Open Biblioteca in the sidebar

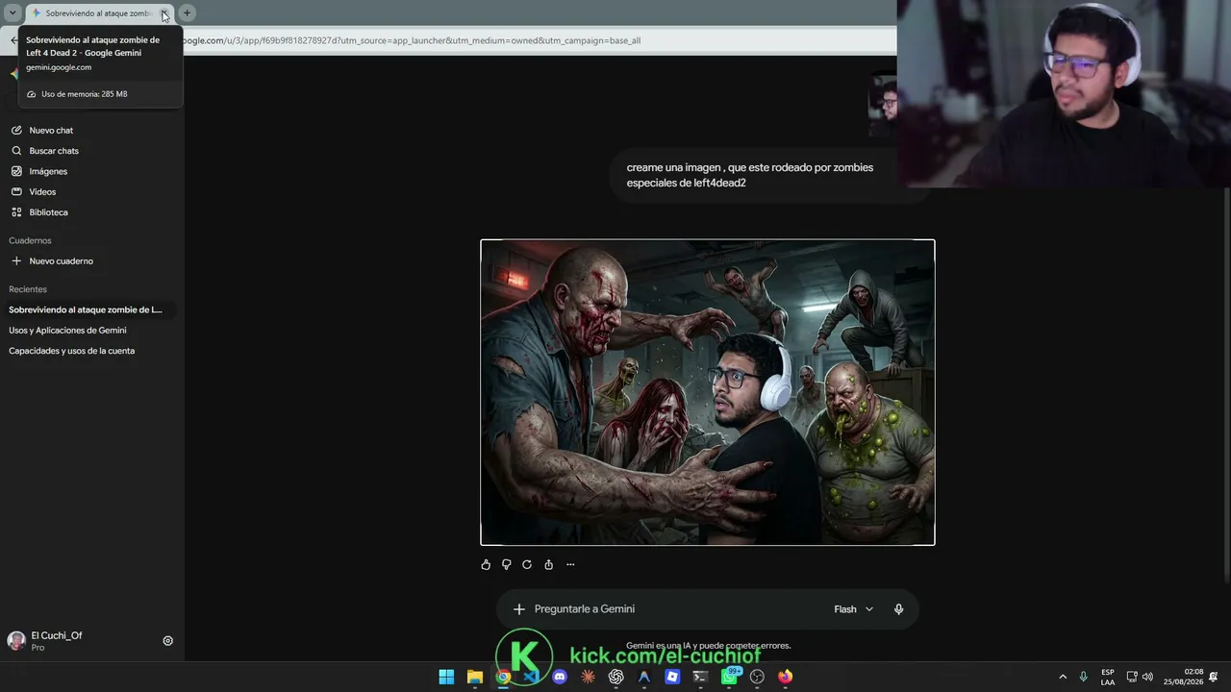[48, 212]
